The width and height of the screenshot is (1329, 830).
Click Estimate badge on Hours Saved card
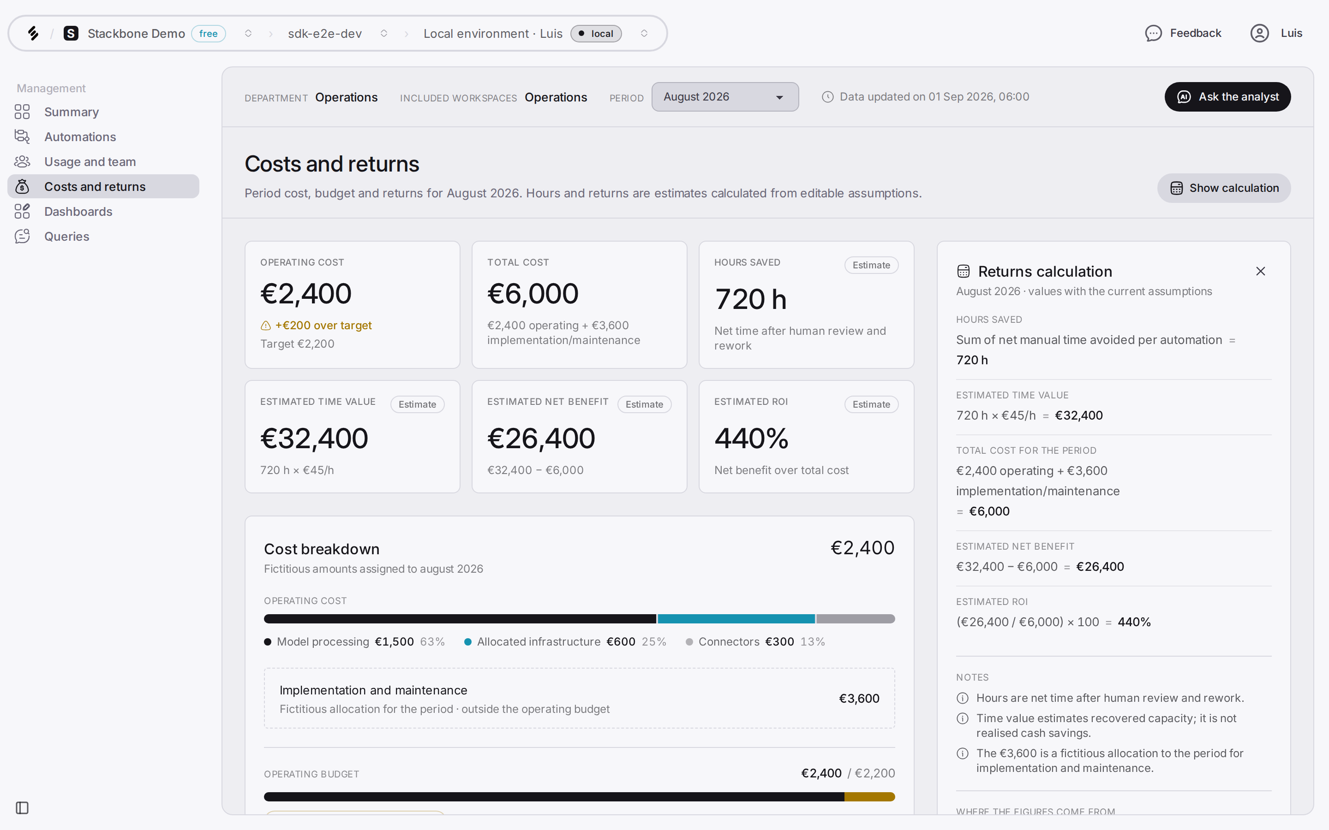pyautogui.click(x=871, y=265)
